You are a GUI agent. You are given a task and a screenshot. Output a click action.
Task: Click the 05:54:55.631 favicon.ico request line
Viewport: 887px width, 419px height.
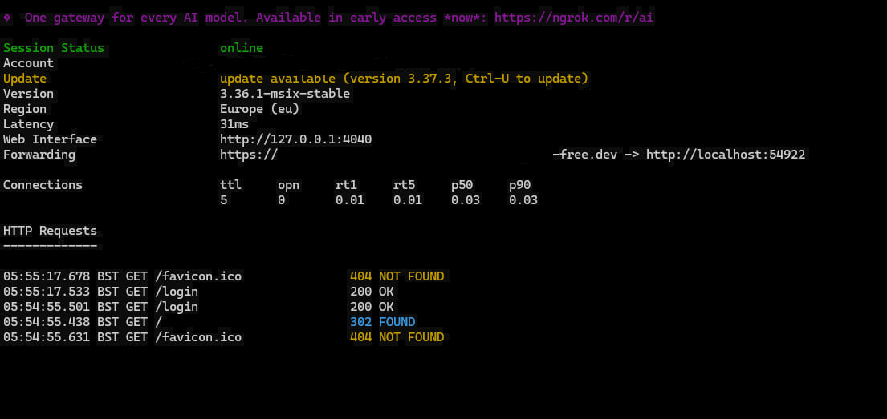122,337
